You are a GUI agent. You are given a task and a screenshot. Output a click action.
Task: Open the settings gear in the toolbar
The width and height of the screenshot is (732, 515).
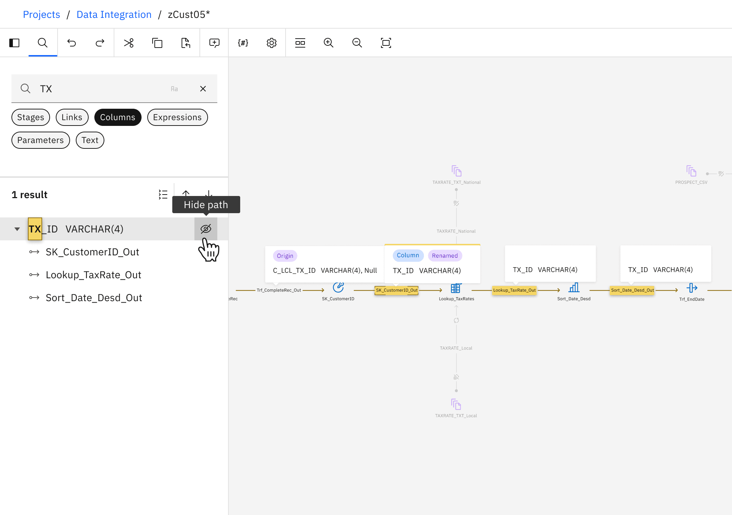click(x=272, y=43)
